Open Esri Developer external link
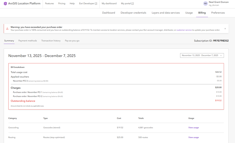235x143 pixels. [88, 3]
